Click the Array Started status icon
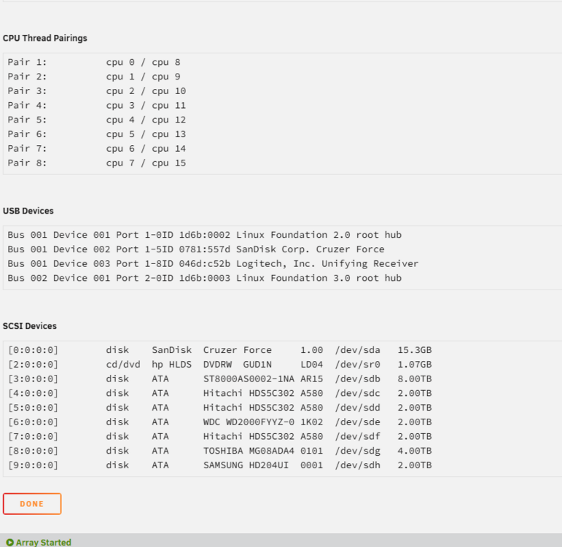This screenshot has width=562, height=547. point(10,543)
